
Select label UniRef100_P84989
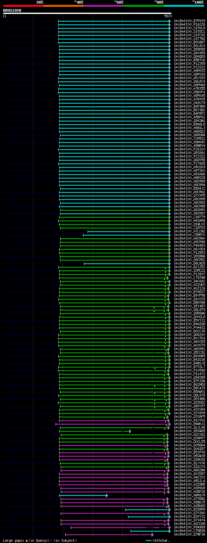tap(190, 527)
